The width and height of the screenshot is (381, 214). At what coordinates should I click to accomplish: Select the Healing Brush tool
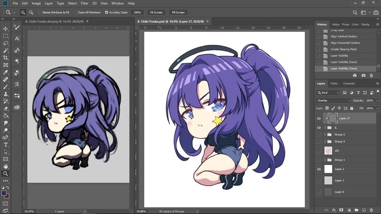coord(6,79)
